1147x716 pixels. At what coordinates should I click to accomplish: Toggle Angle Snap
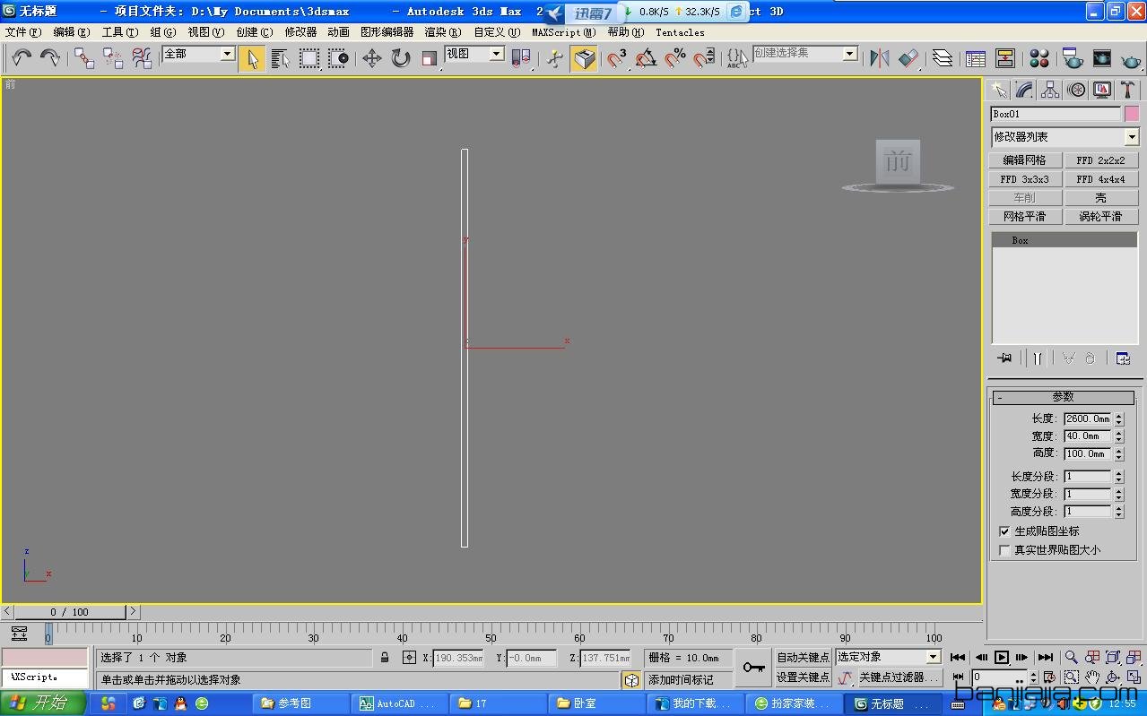click(x=646, y=58)
